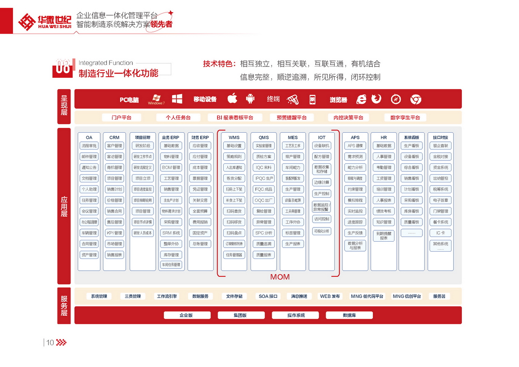The height and width of the screenshot is (367, 519).
Task: Click 应收管理 under 财务 ERP
Action: (x=200, y=146)
